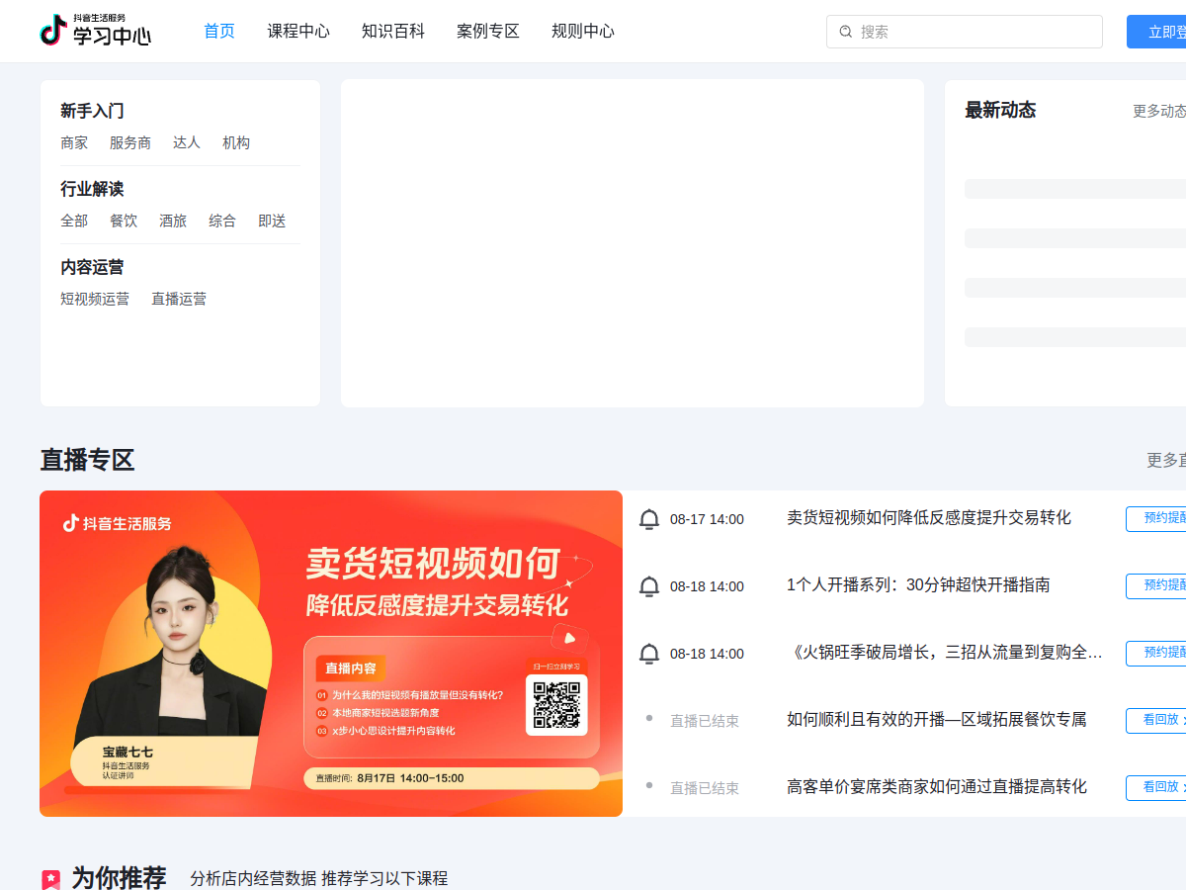This screenshot has width=1186, height=890.
Task: Click the 最新动态 heading
Action: coord(1000,110)
